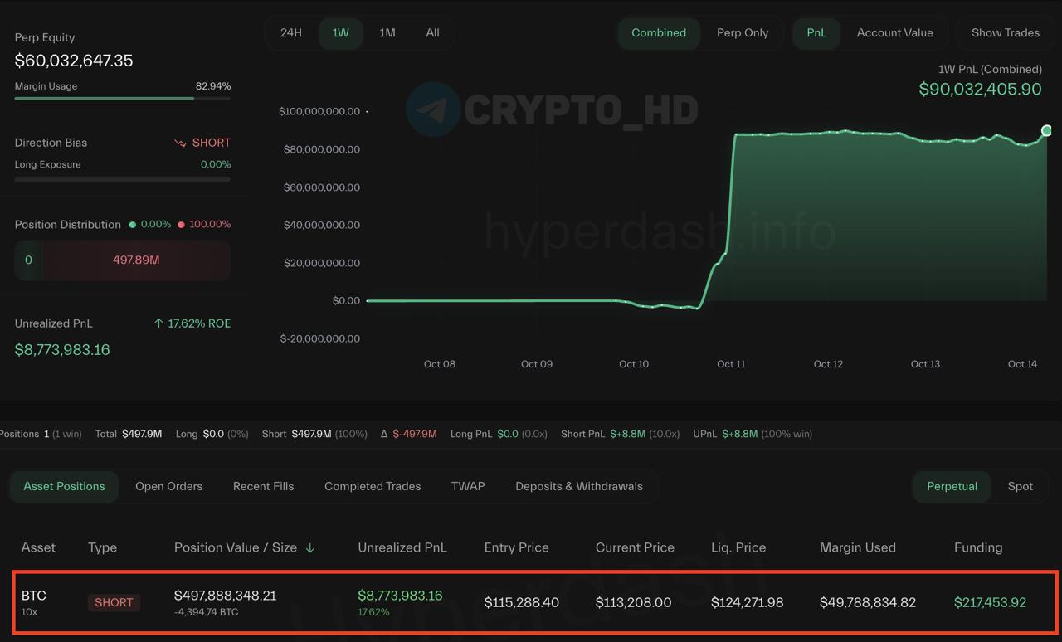Open Deposits & Withdrawals tab
The width and height of the screenshot is (1062, 642).
coord(578,486)
